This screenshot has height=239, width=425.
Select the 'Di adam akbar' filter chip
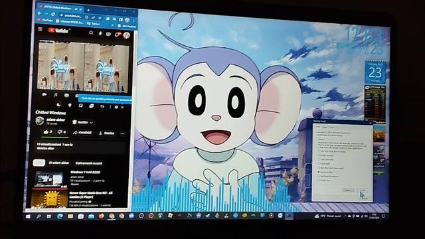59,163
